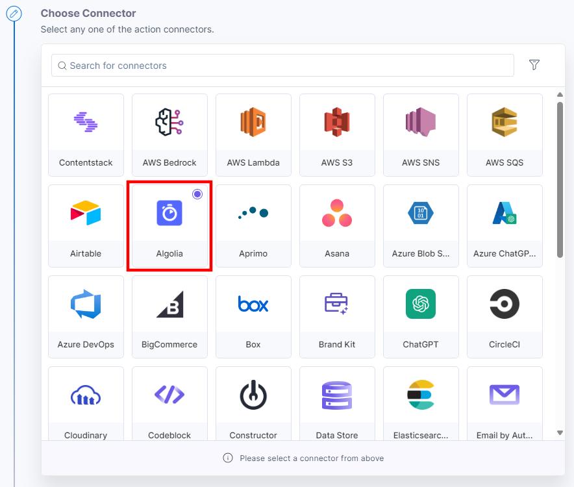
Task: Click the "BigCommerce" label text
Action: pyautogui.click(x=169, y=345)
